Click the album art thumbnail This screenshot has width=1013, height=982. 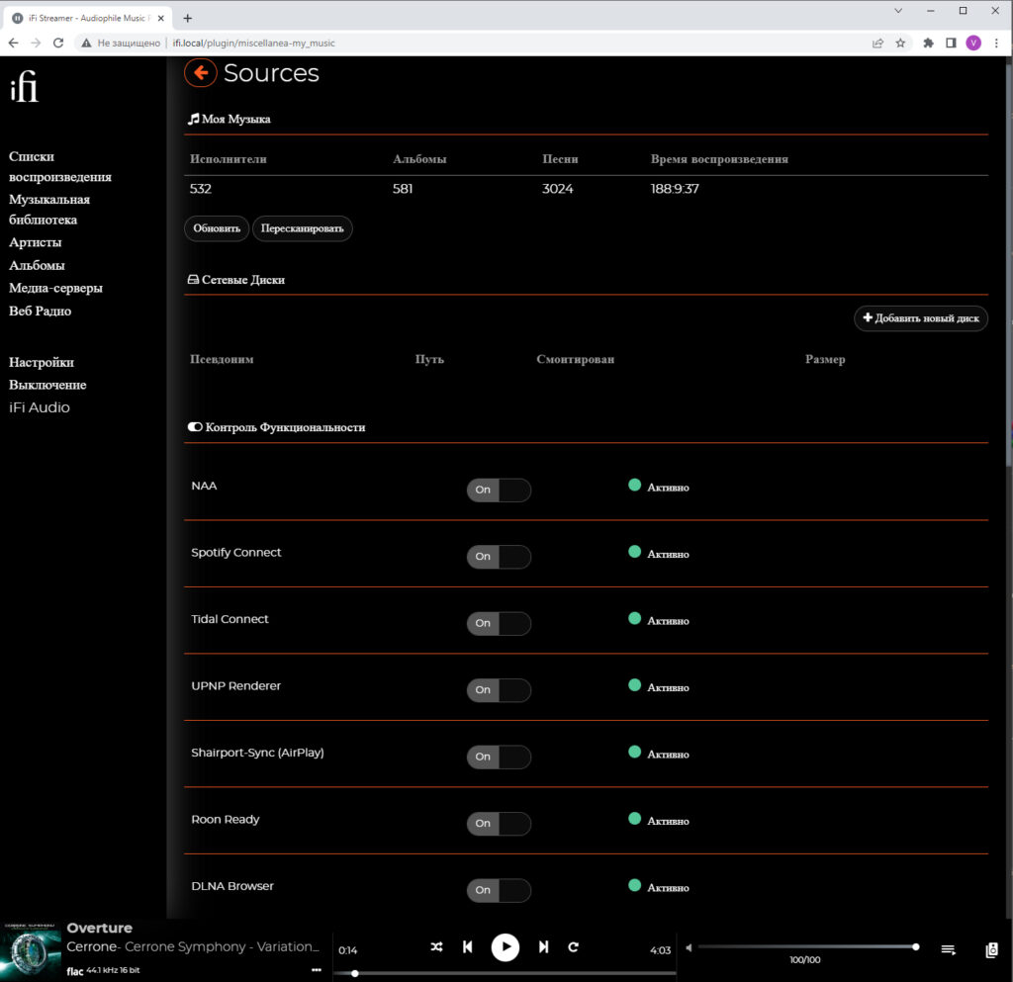[x=31, y=953]
